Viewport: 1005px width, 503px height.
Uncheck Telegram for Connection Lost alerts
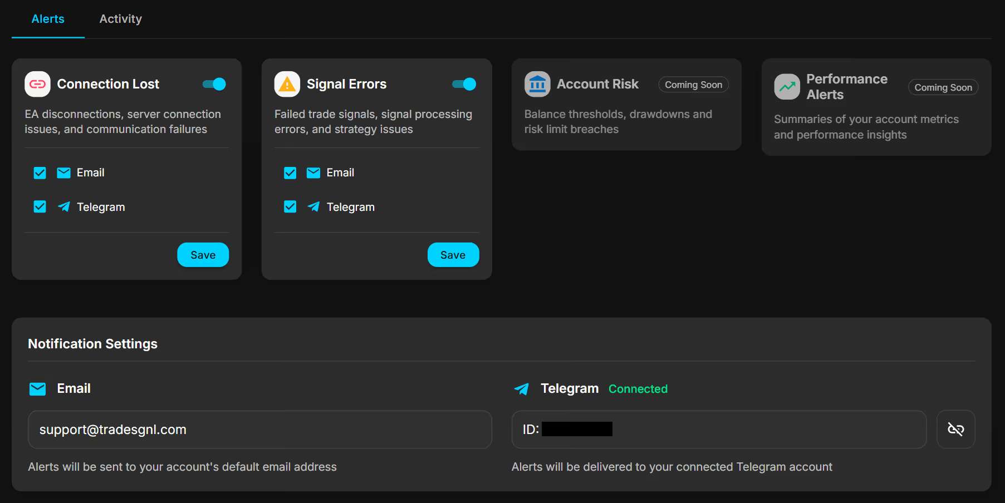point(40,207)
